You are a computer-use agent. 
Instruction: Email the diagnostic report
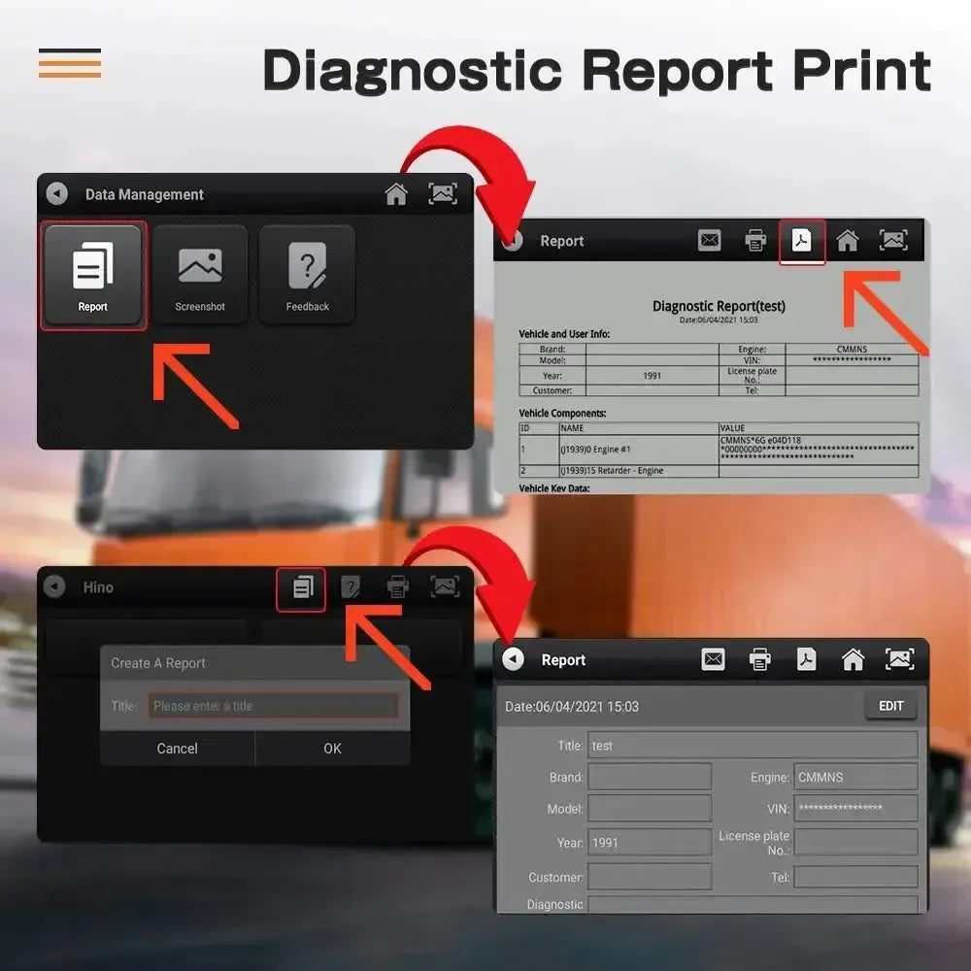pos(710,242)
